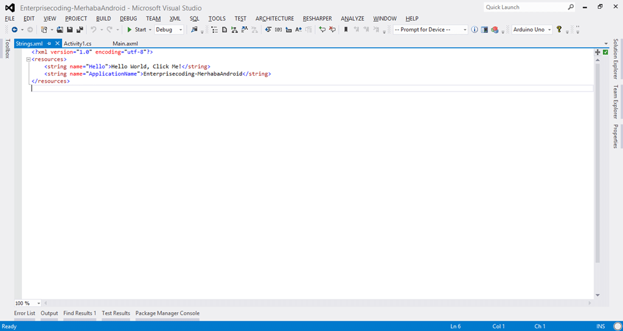Save Strings.xml with the Save icon
The height and width of the screenshot is (331, 623).
(x=69, y=30)
